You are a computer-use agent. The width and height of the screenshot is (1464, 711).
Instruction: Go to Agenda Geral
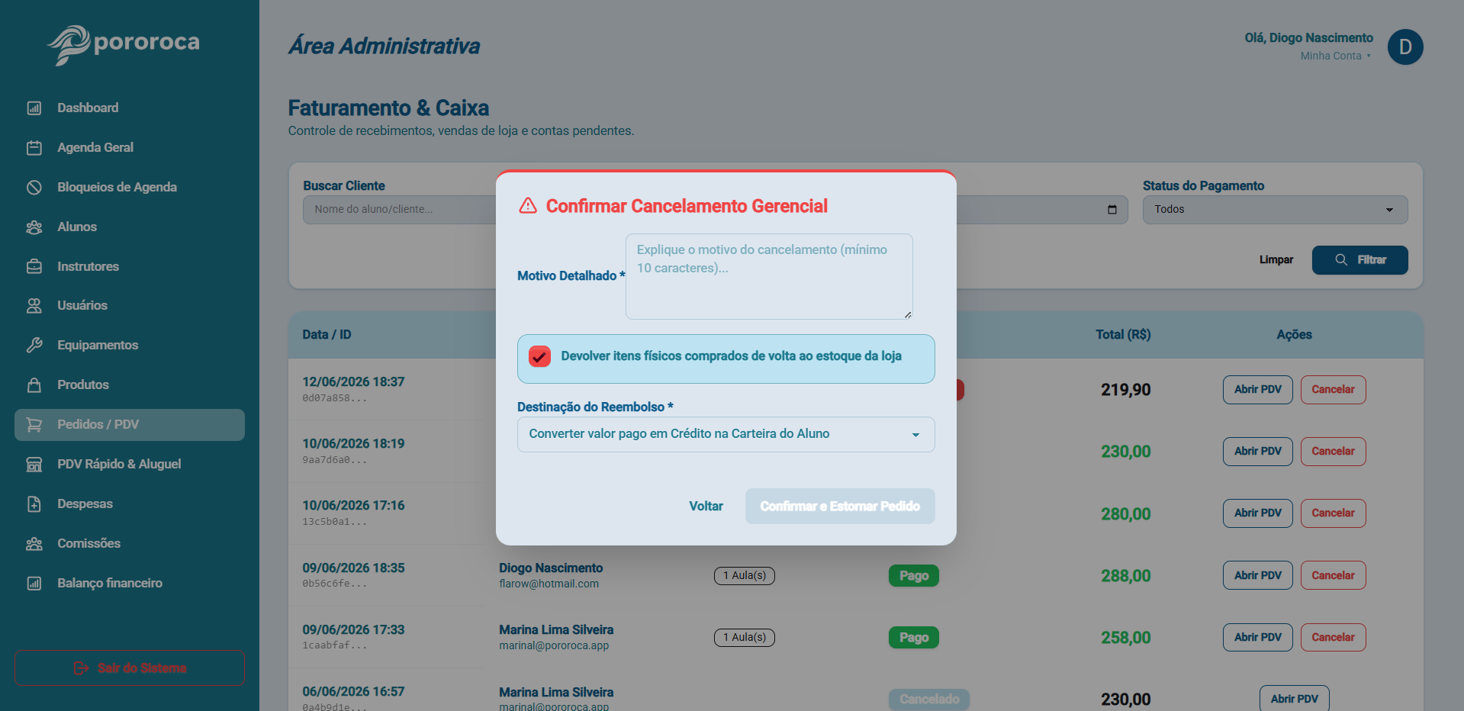point(130,148)
